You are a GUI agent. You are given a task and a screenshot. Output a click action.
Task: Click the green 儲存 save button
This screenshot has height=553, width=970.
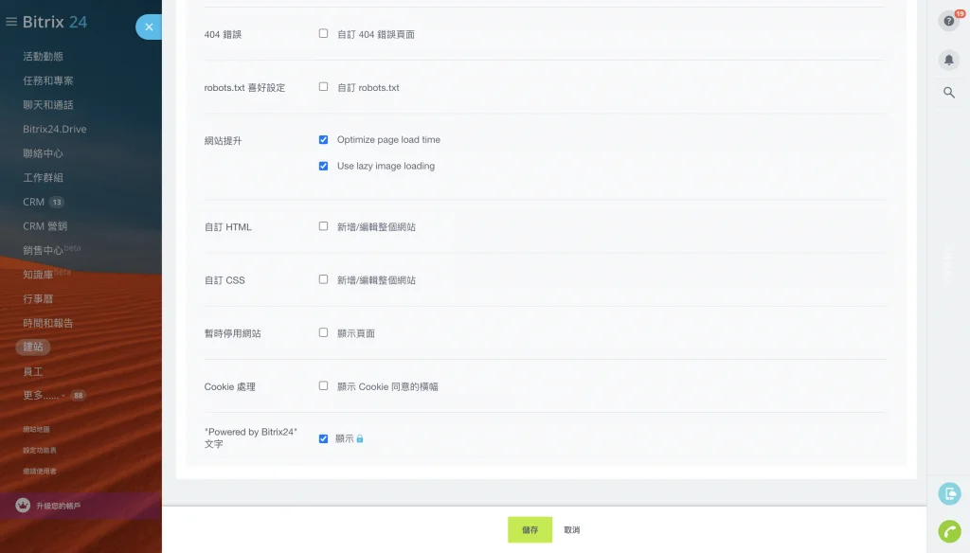click(530, 530)
